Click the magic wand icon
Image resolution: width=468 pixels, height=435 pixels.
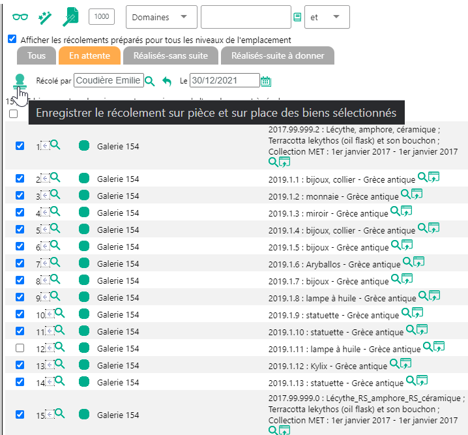click(45, 17)
